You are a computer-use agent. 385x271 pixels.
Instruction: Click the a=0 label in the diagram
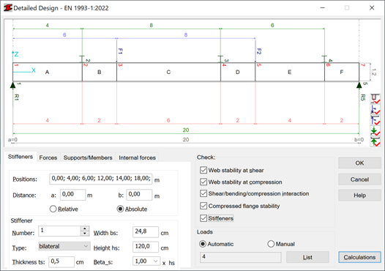12,140
